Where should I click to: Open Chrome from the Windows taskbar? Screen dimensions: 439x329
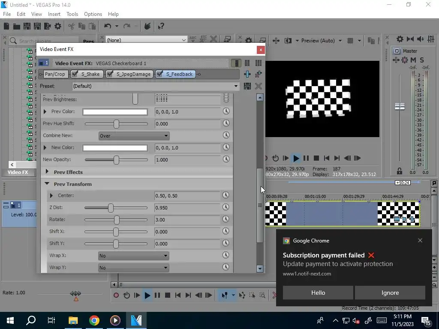[94, 320]
